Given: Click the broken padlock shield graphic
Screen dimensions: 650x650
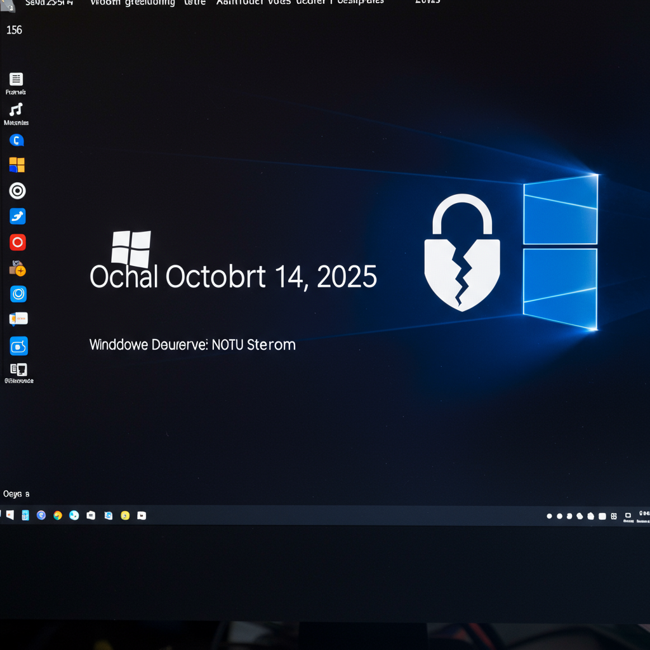Looking at the screenshot, I should pos(462,253).
